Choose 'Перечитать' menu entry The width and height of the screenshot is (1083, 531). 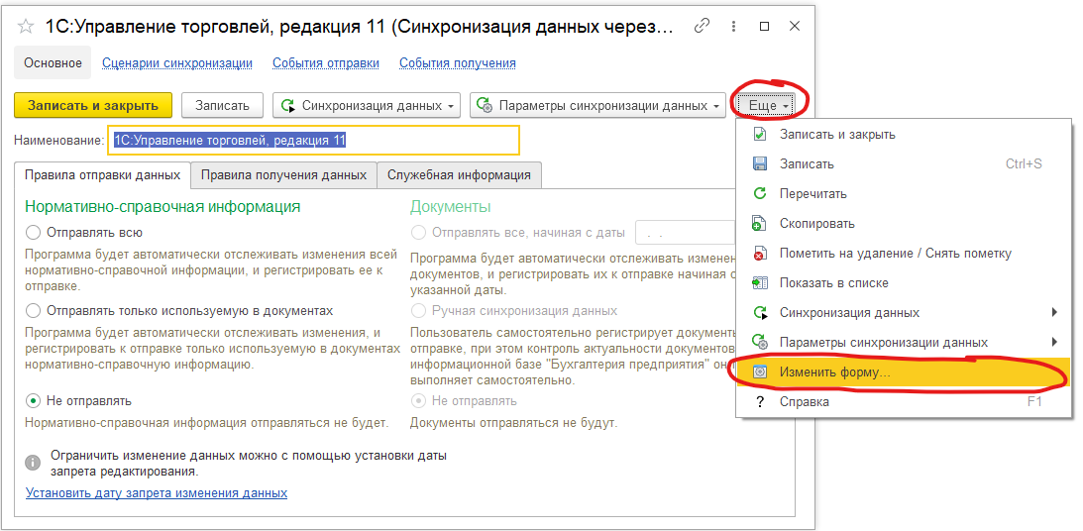tap(904, 193)
